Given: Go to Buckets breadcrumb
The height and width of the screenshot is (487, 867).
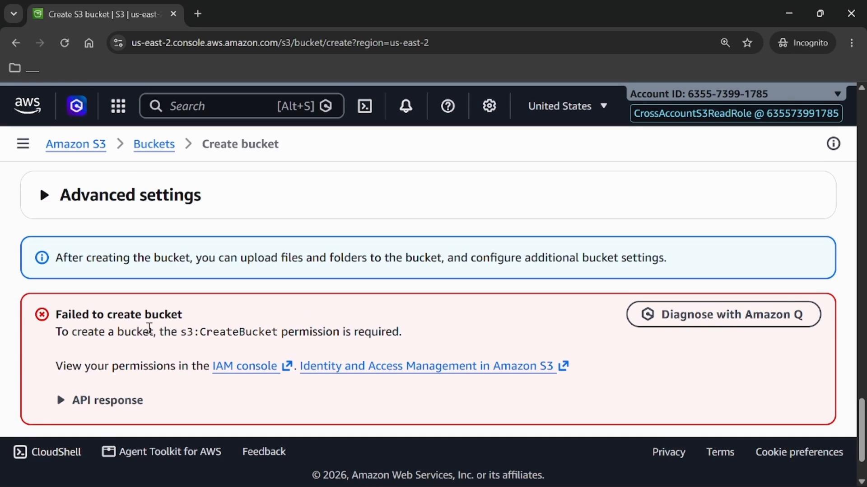Looking at the screenshot, I should [x=154, y=144].
